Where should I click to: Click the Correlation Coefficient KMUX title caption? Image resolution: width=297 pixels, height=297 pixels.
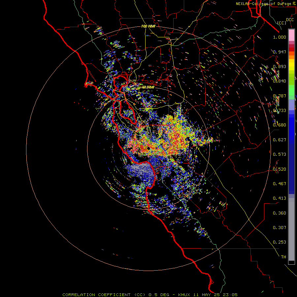pyautogui.click(x=150, y=295)
